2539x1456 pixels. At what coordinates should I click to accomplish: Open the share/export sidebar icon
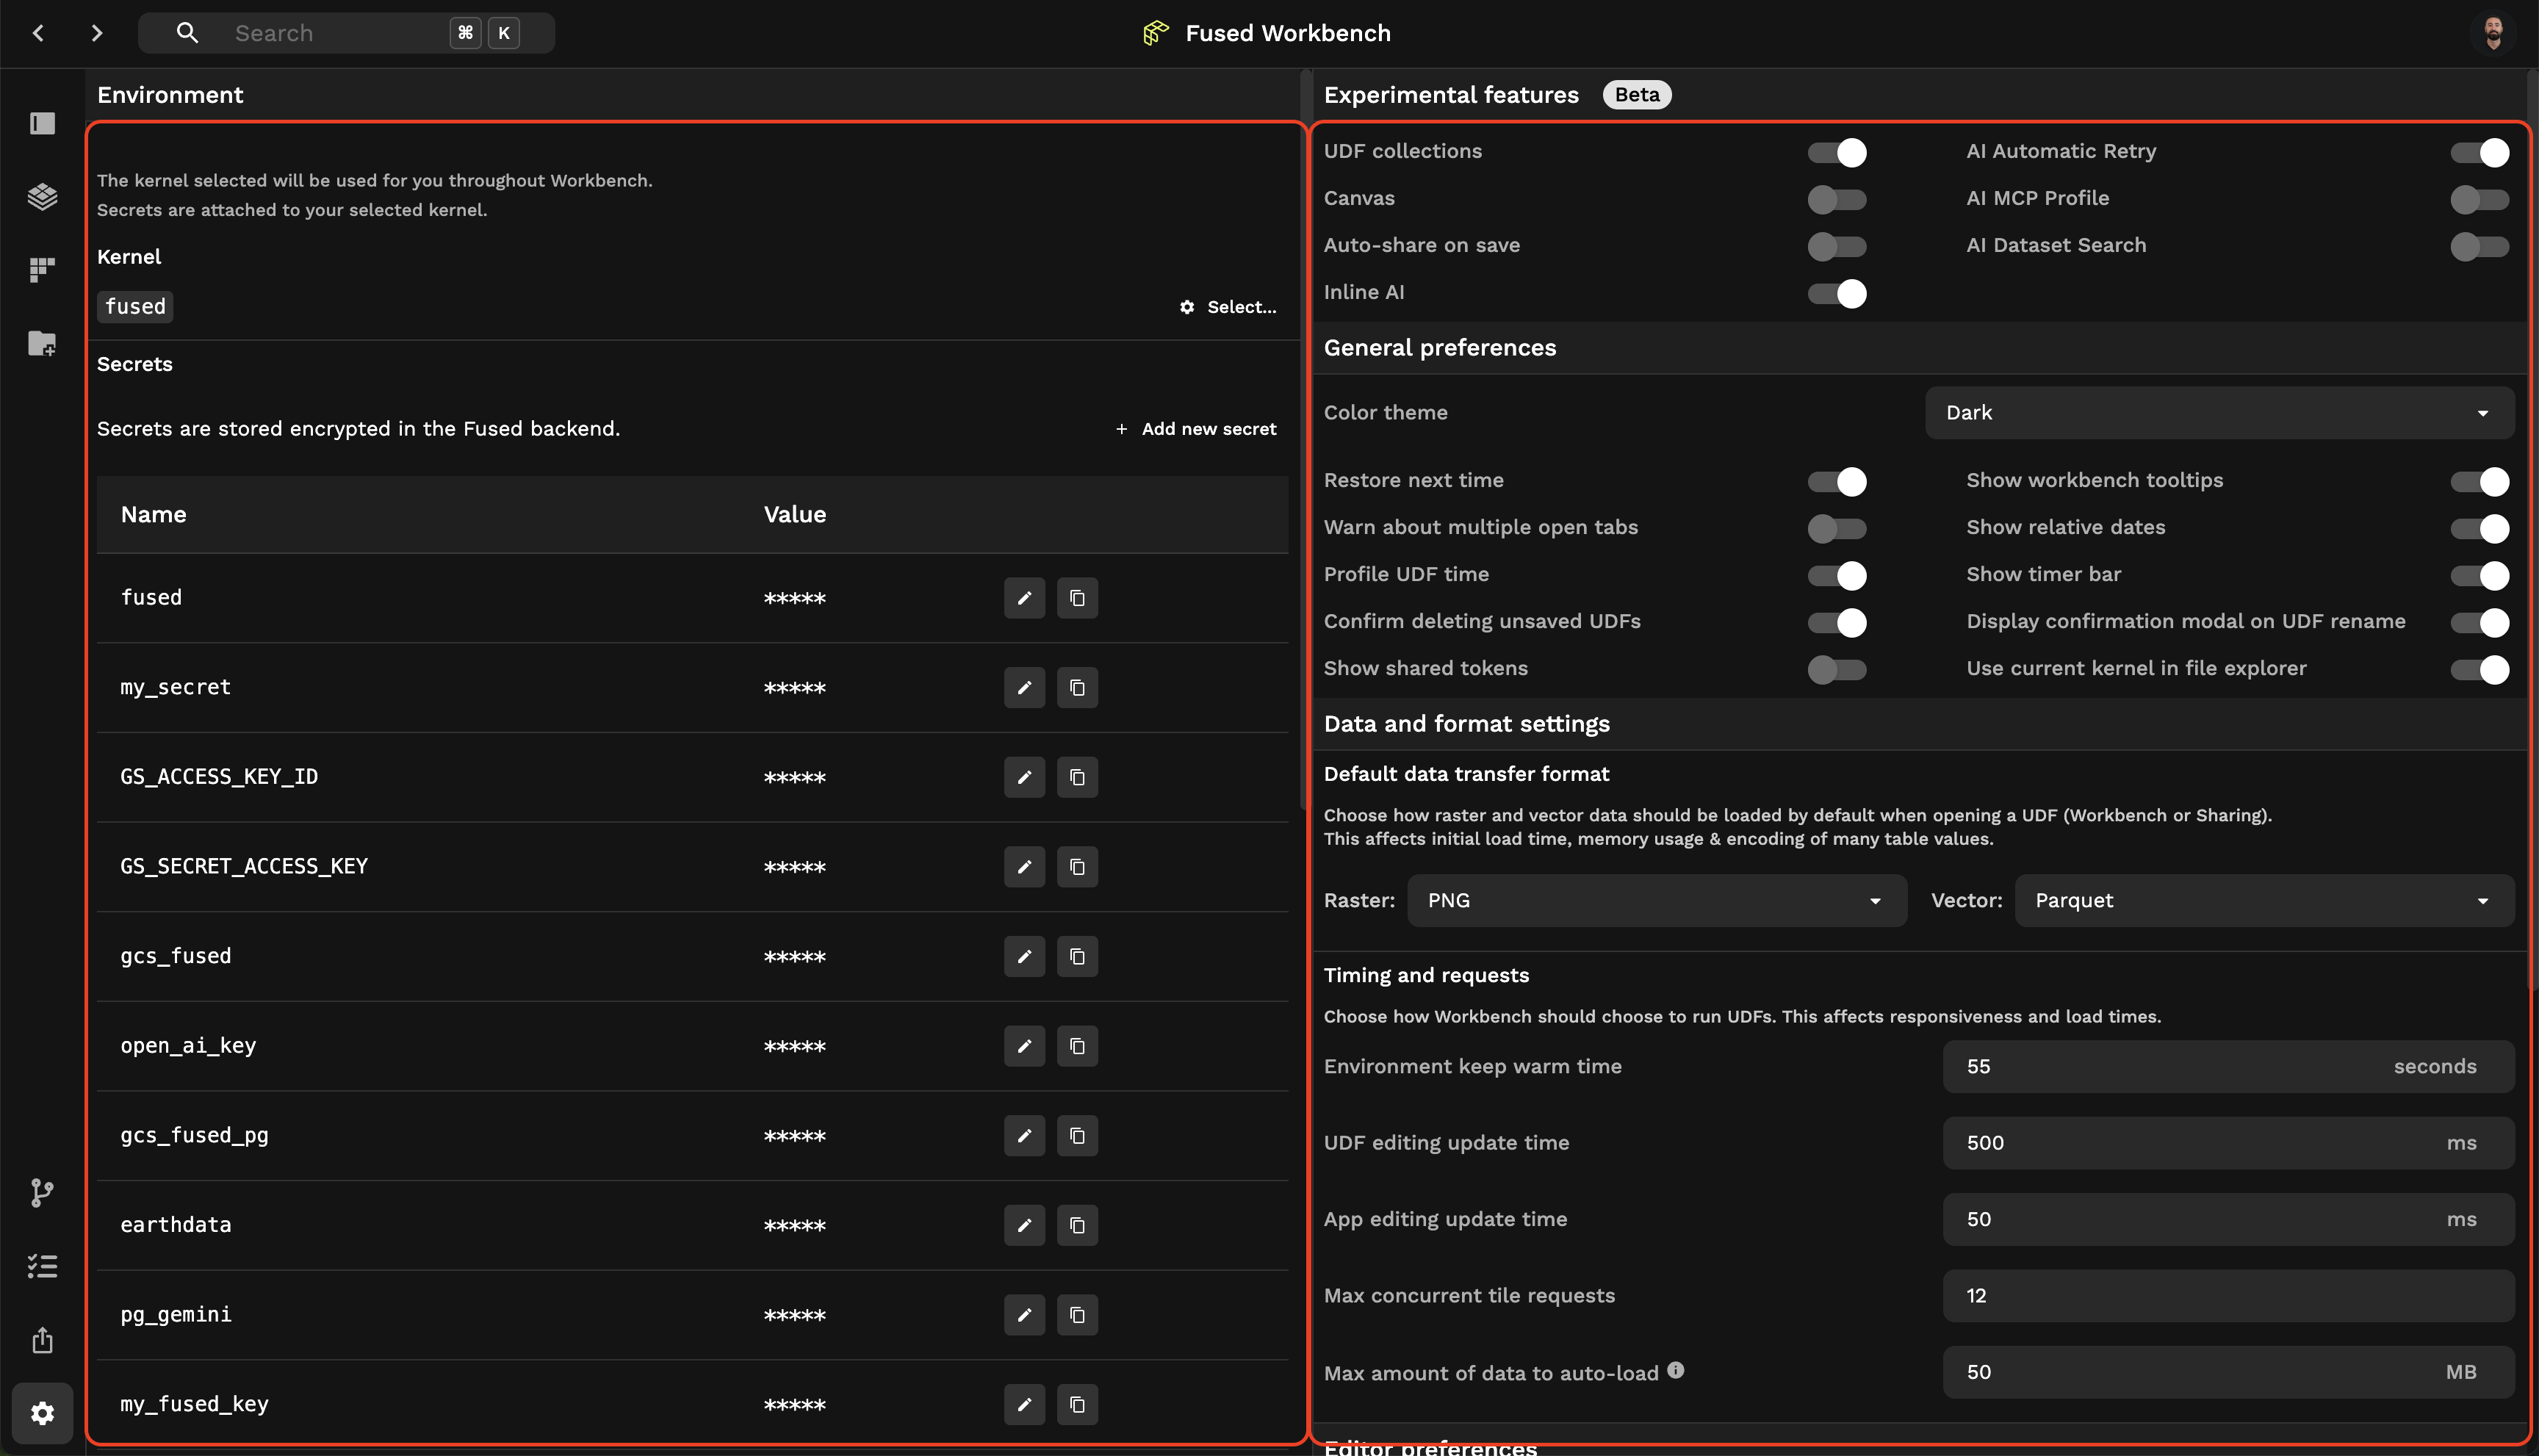42,1340
